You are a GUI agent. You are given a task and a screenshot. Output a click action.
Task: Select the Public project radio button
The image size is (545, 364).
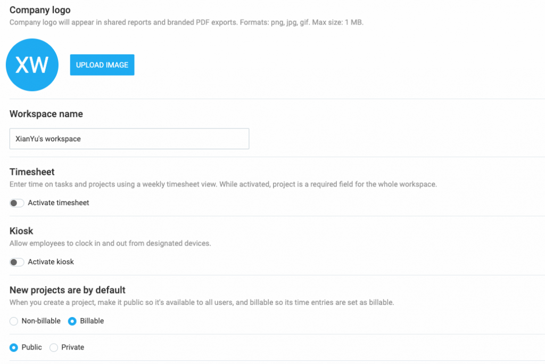(14, 347)
